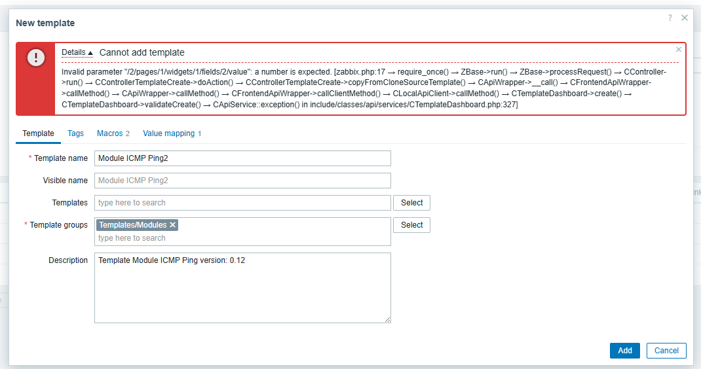Close the New template dialog
Screen dimensions: 701x369
[x=685, y=18]
